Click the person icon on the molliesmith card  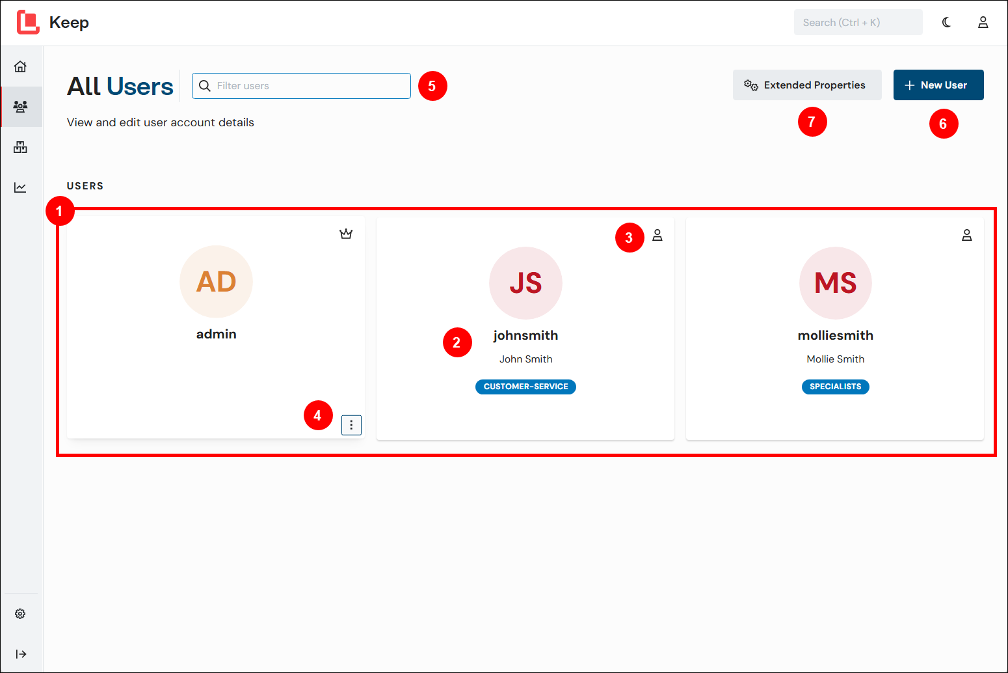coord(967,235)
